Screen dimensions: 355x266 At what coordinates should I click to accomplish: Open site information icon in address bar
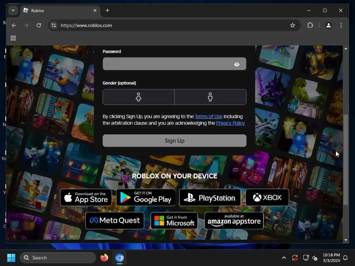54,25
